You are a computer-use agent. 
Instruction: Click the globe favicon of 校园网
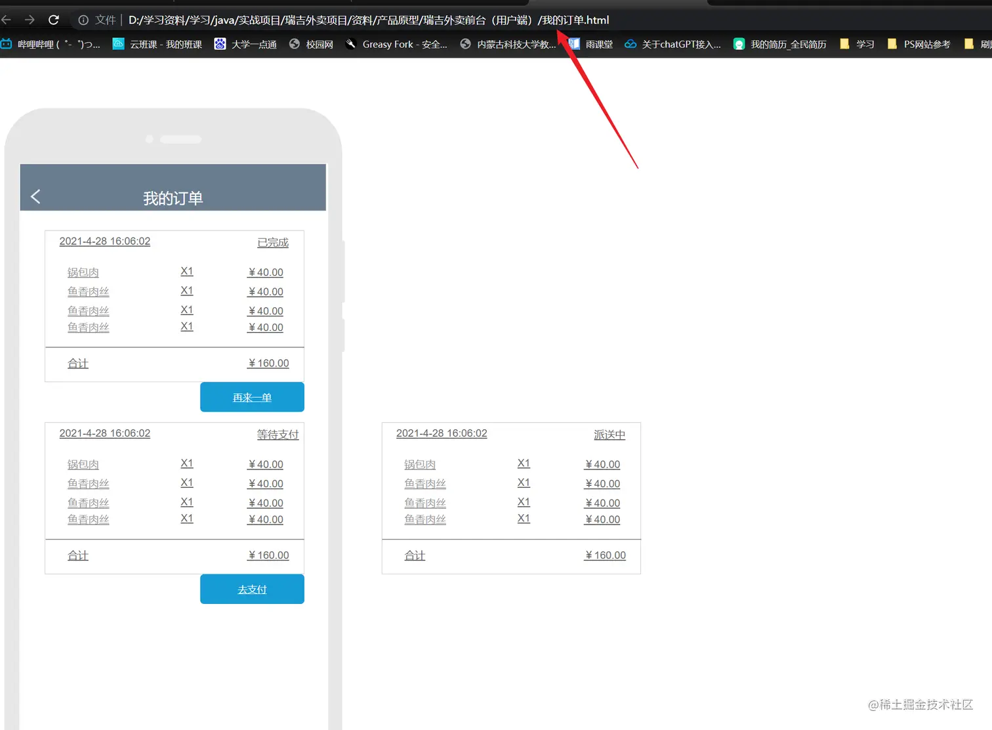click(x=295, y=44)
